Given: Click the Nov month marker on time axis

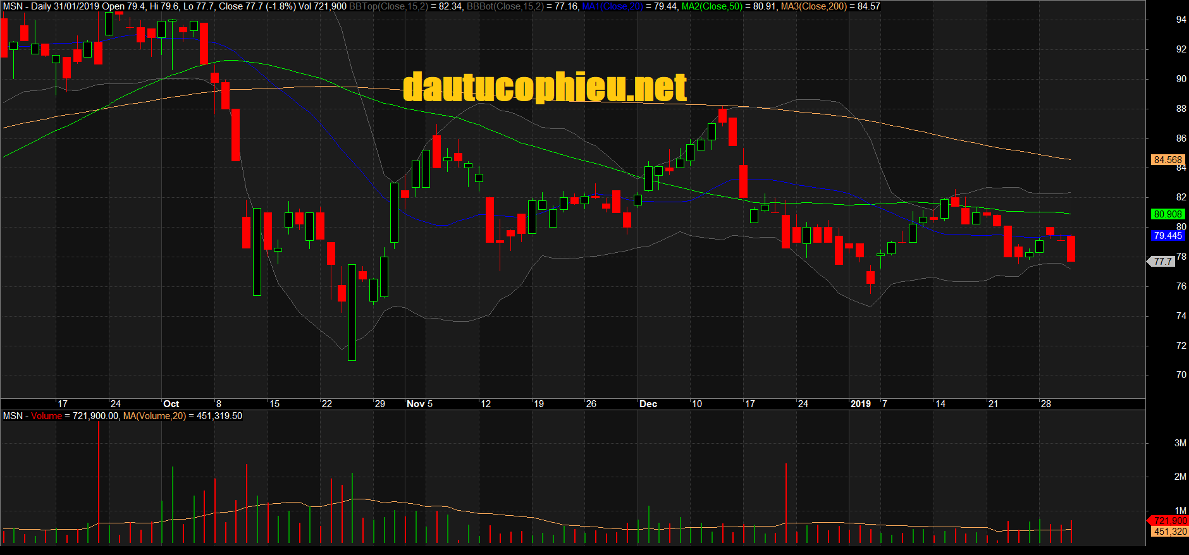Looking at the screenshot, I should point(416,404).
